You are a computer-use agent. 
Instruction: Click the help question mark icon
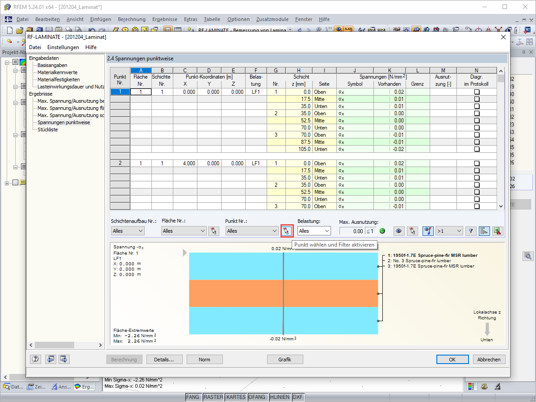click(x=36, y=359)
